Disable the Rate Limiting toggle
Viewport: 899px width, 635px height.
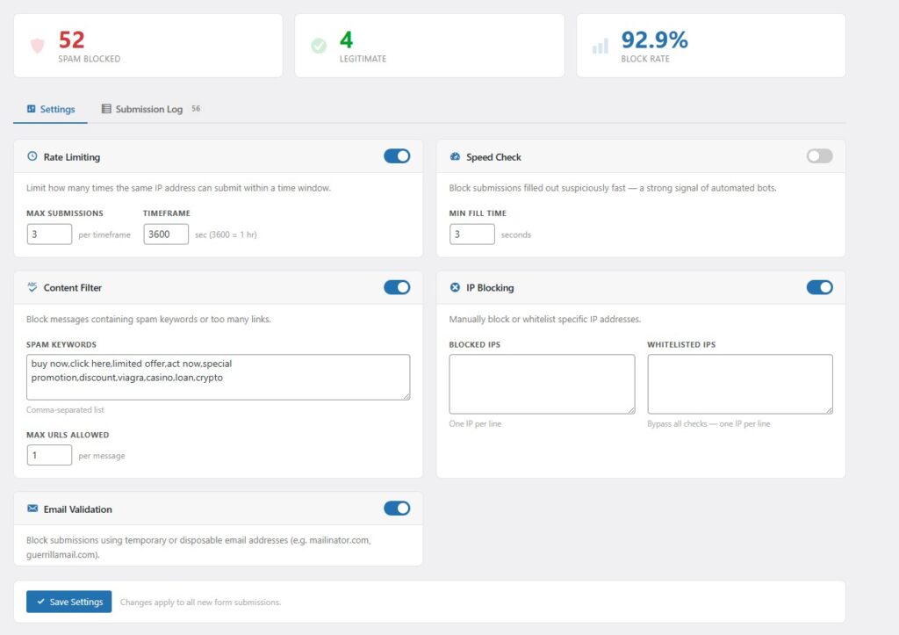pos(397,156)
